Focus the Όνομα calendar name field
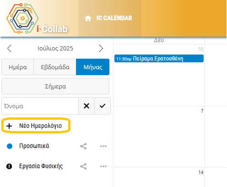 click(x=40, y=106)
